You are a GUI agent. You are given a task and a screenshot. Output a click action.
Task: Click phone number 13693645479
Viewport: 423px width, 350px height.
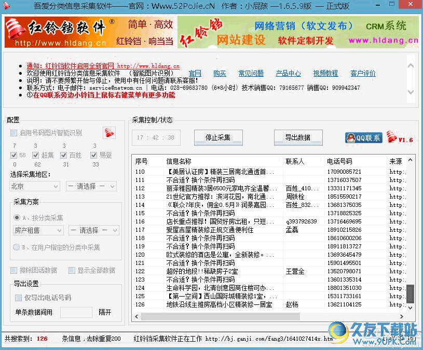344,255
